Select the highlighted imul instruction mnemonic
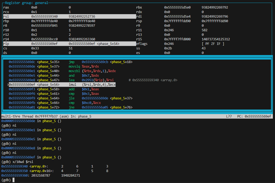The width and height of the screenshot is (275, 183). (72, 85)
